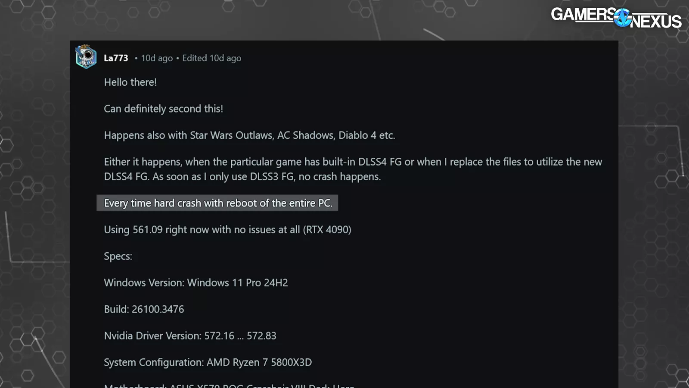
Task: Click the line "DLSS4 FG. As soon as"
Action: coord(242,177)
